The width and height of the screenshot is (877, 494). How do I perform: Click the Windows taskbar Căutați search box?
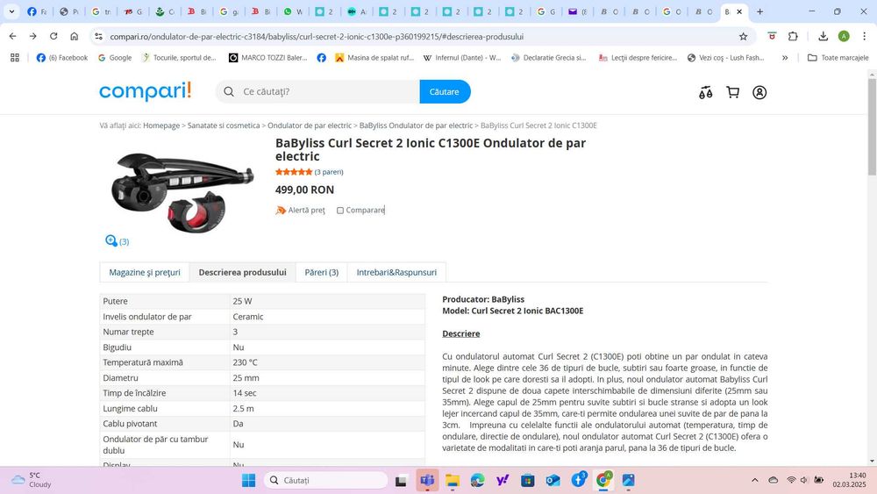point(325,480)
